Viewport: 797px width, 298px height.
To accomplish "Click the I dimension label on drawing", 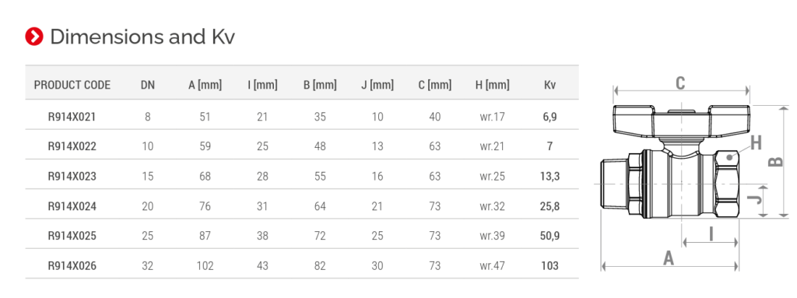I will tap(711, 233).
